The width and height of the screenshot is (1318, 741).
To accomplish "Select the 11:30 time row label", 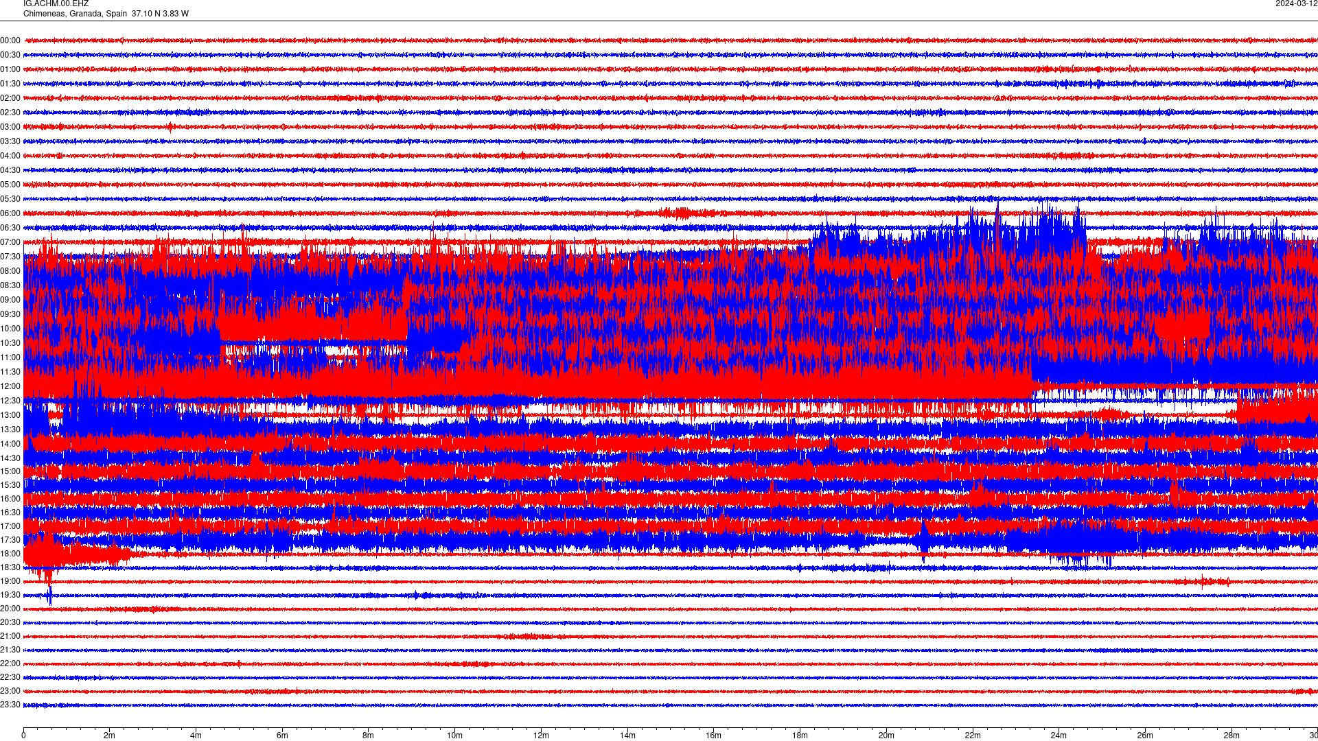I will (x=10, y=372).
